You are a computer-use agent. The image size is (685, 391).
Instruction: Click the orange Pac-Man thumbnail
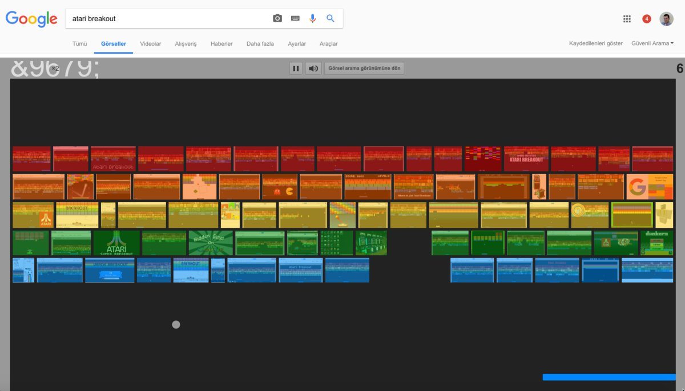280,187
